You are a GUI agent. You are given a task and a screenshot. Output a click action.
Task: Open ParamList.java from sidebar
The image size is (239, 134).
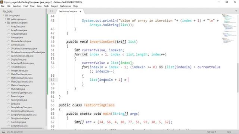[x=18, y=96]
